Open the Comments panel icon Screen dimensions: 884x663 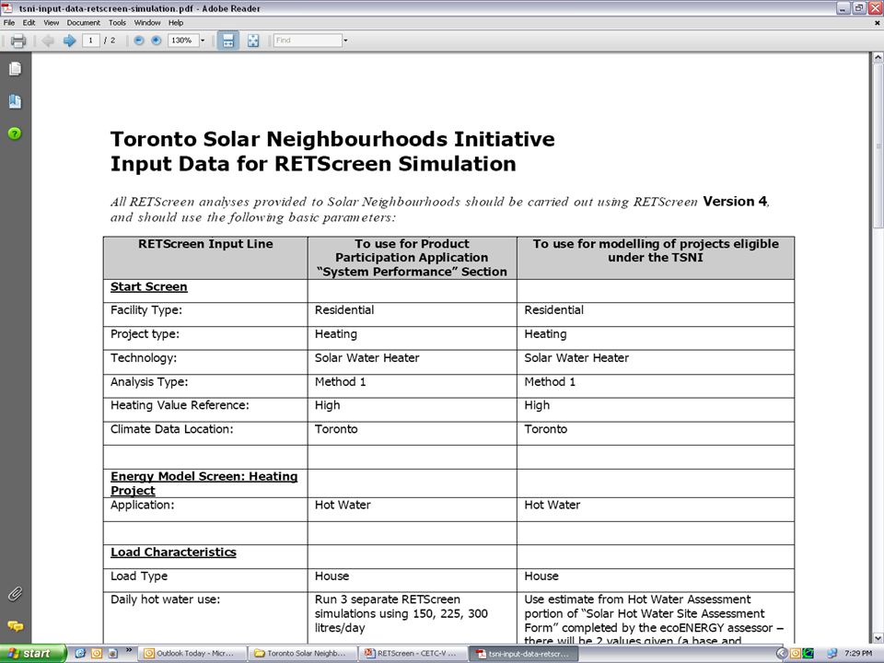(15, 626)
